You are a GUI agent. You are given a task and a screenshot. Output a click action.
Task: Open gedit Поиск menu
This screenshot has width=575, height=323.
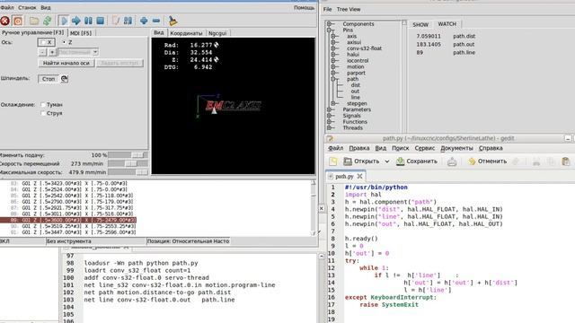pos(400,148)
